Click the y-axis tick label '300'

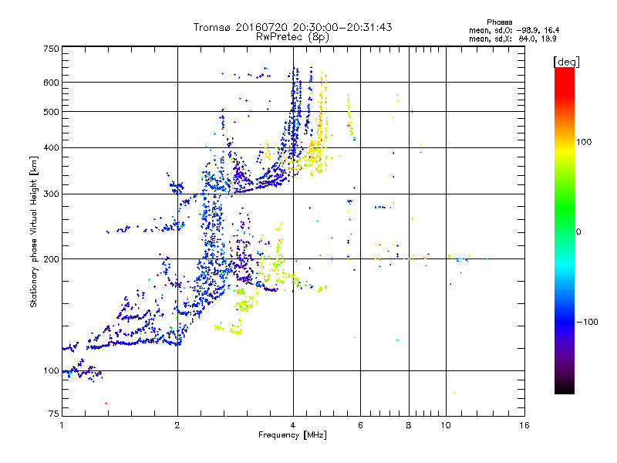coord(51,194)
